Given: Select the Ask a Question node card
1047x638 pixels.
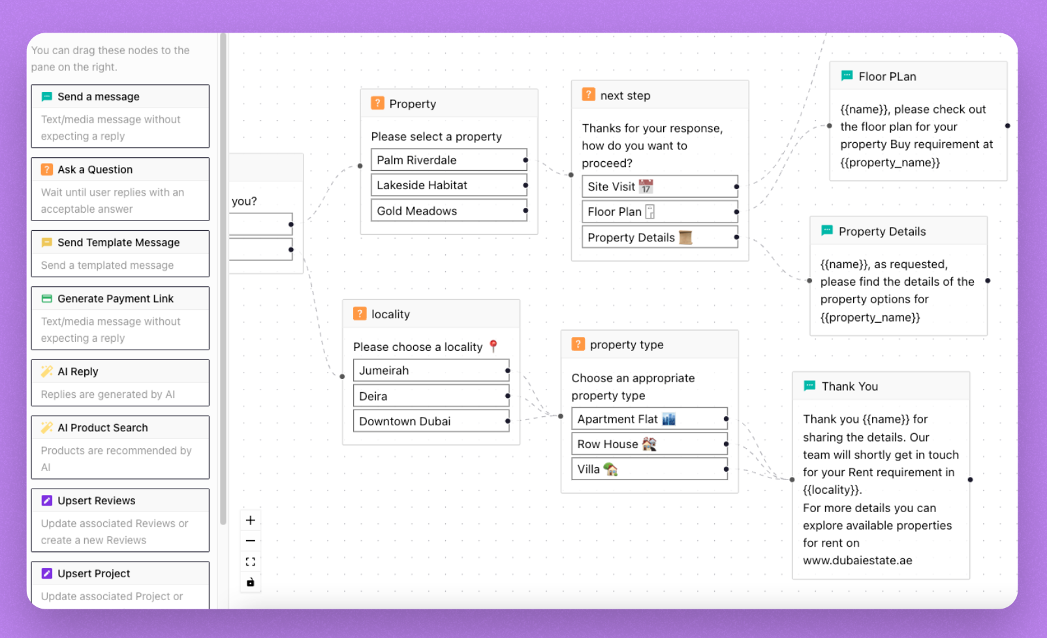Looking at the screenshot, I should (120, 189).
